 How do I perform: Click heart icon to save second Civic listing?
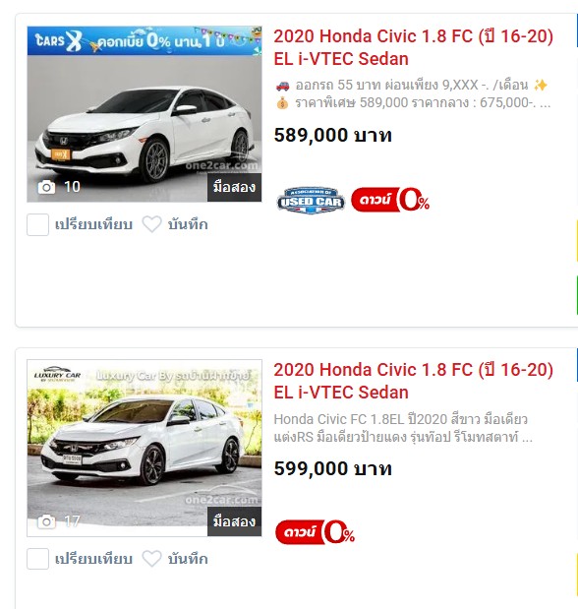151,559
